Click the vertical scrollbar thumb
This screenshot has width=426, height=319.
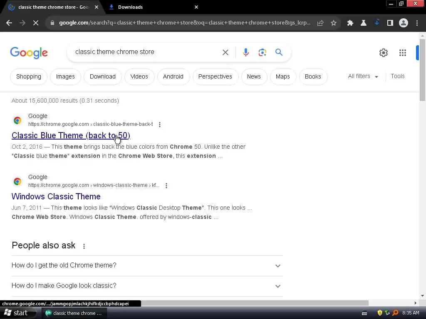422,70
